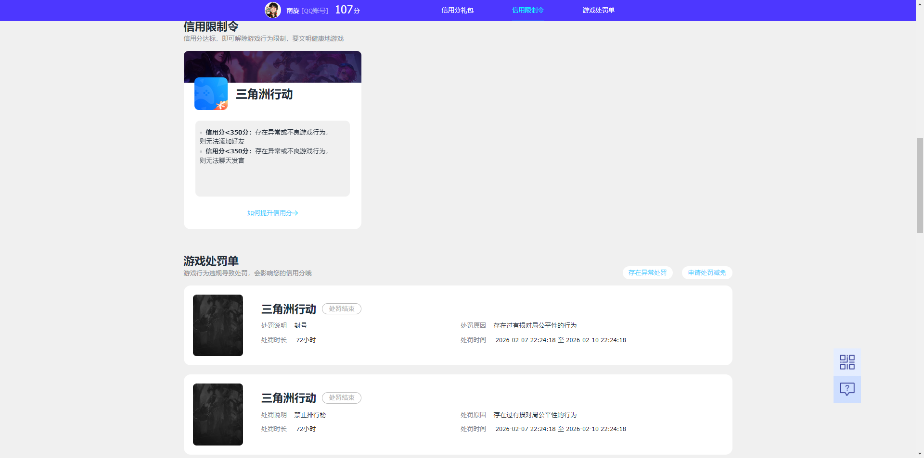This screenshot has width=924, height=458.
Task: Click the 72小时 duration in the 封号 record
Action: coord(306,340)
